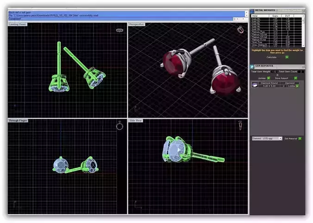Click the Gem Reporter panel header icon

[252, 66]
